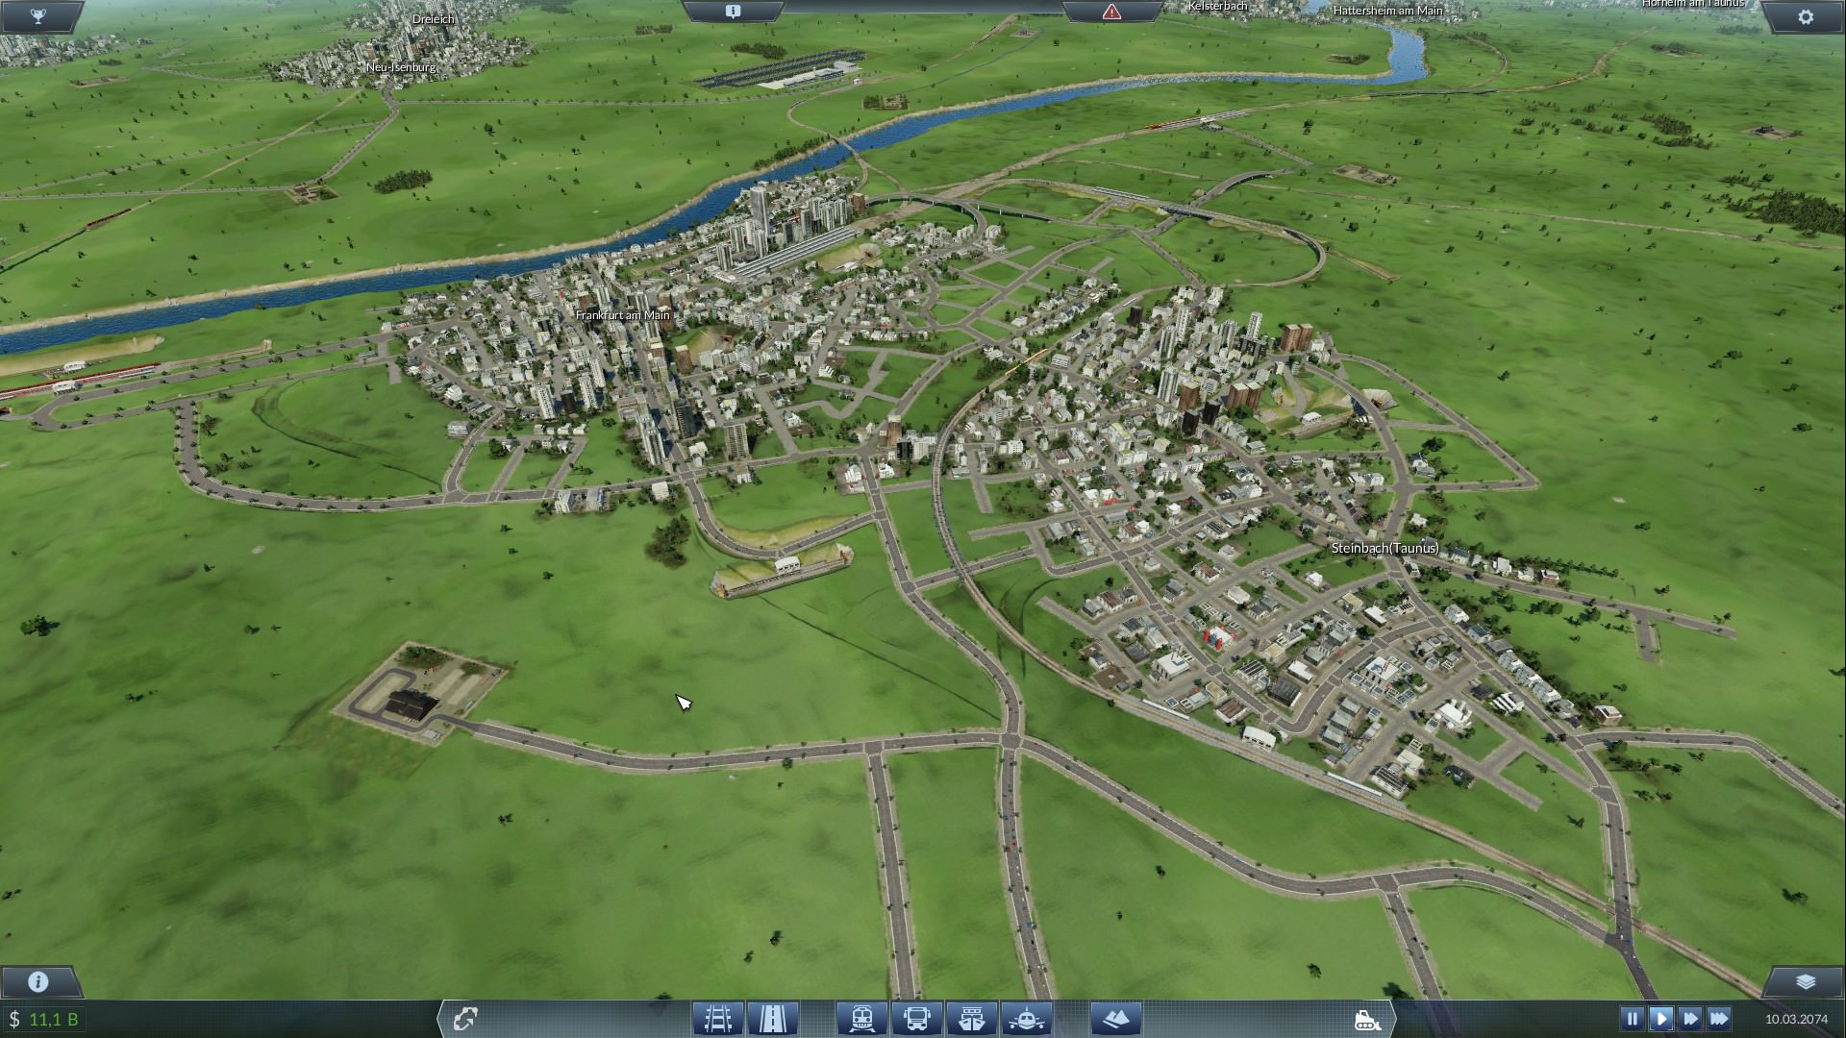1846x1038 pixels.
Task: Open the railroad track construction menu
Action: pyautogui.click(x=718, y=1019)
